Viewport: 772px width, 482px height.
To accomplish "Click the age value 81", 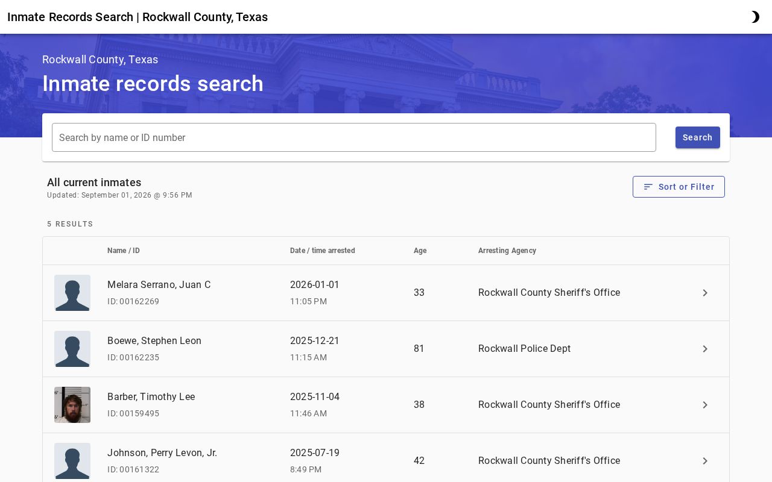I will click(419, 349).
